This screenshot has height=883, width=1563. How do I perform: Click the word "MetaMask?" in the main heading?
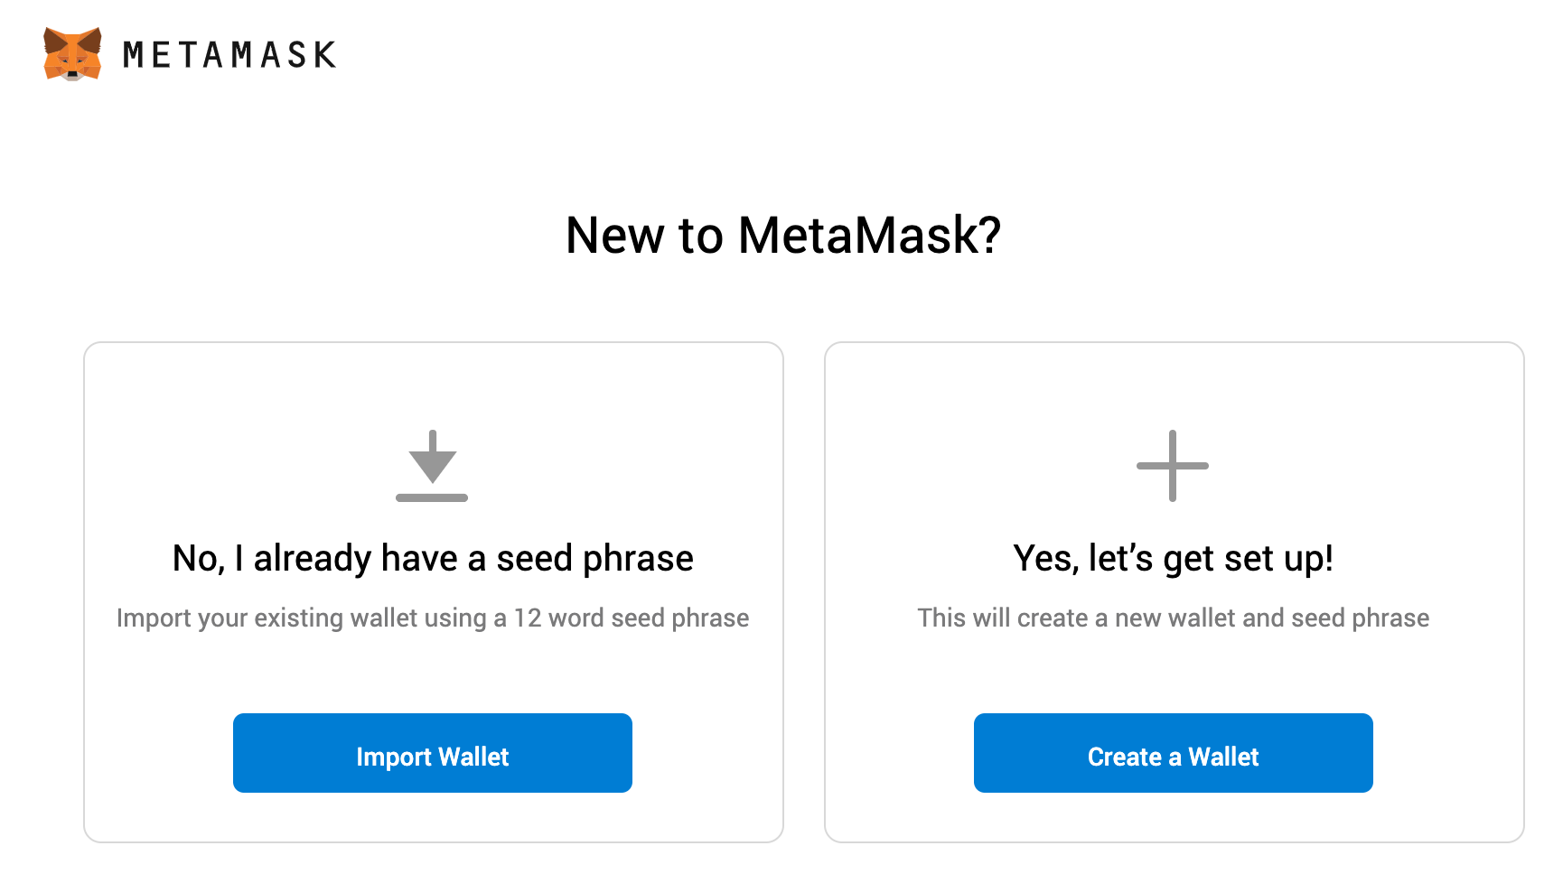(870, 236)
